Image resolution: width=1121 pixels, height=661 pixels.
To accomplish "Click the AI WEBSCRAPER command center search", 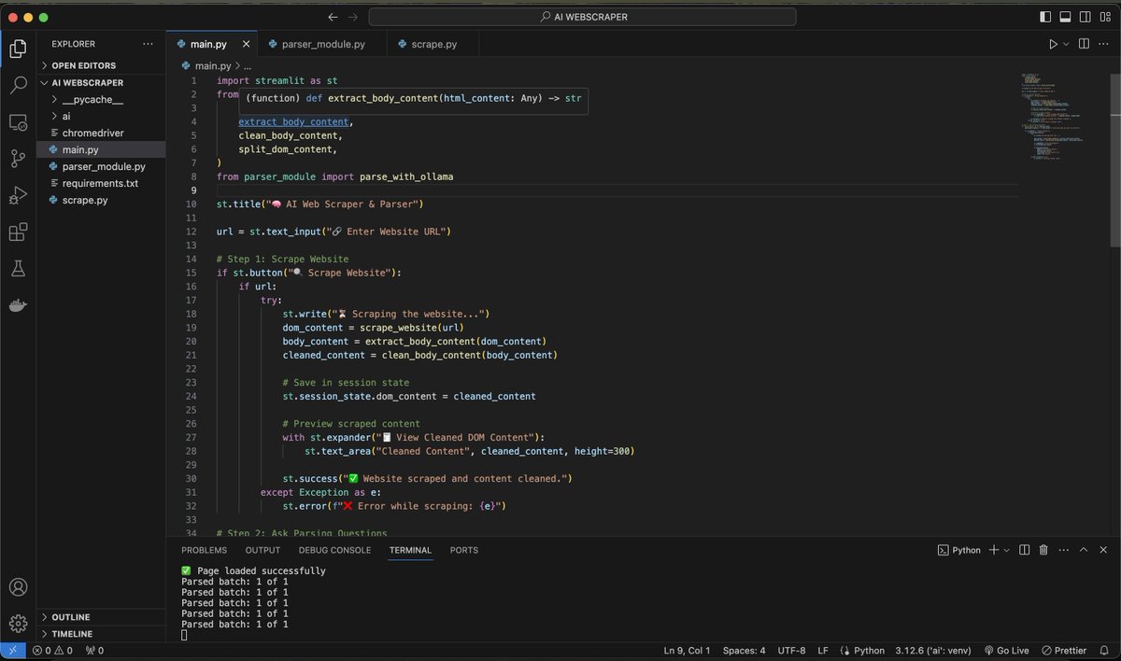I will pos(583,17).
